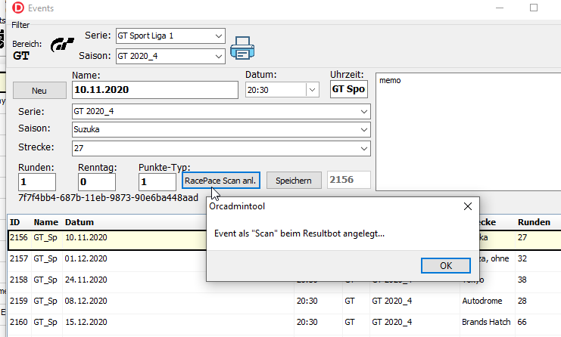Click into the Runden input field

(x=37, y=182)
